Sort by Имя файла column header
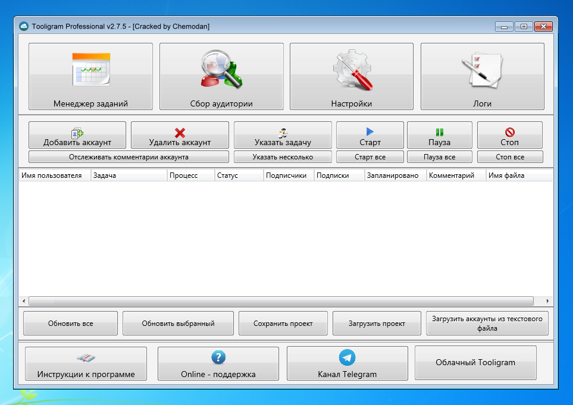This screenshot has width=573, height=405. click(x=519, y=175)
